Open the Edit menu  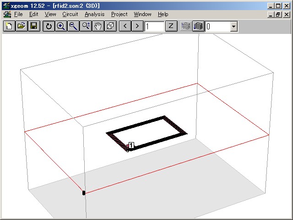coord(33,14)
